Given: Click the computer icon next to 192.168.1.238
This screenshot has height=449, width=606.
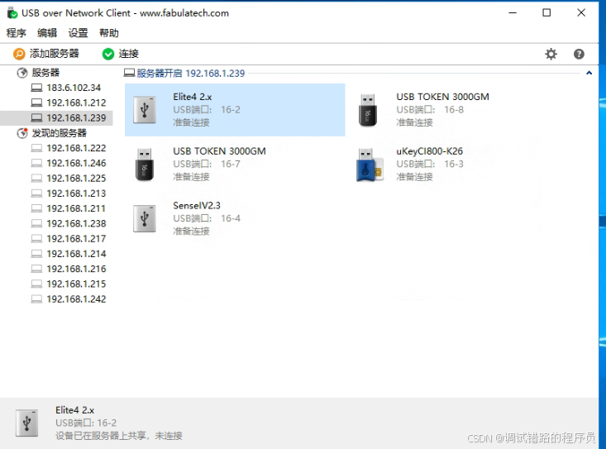Looking at the screenshot, I should point(36,223).
